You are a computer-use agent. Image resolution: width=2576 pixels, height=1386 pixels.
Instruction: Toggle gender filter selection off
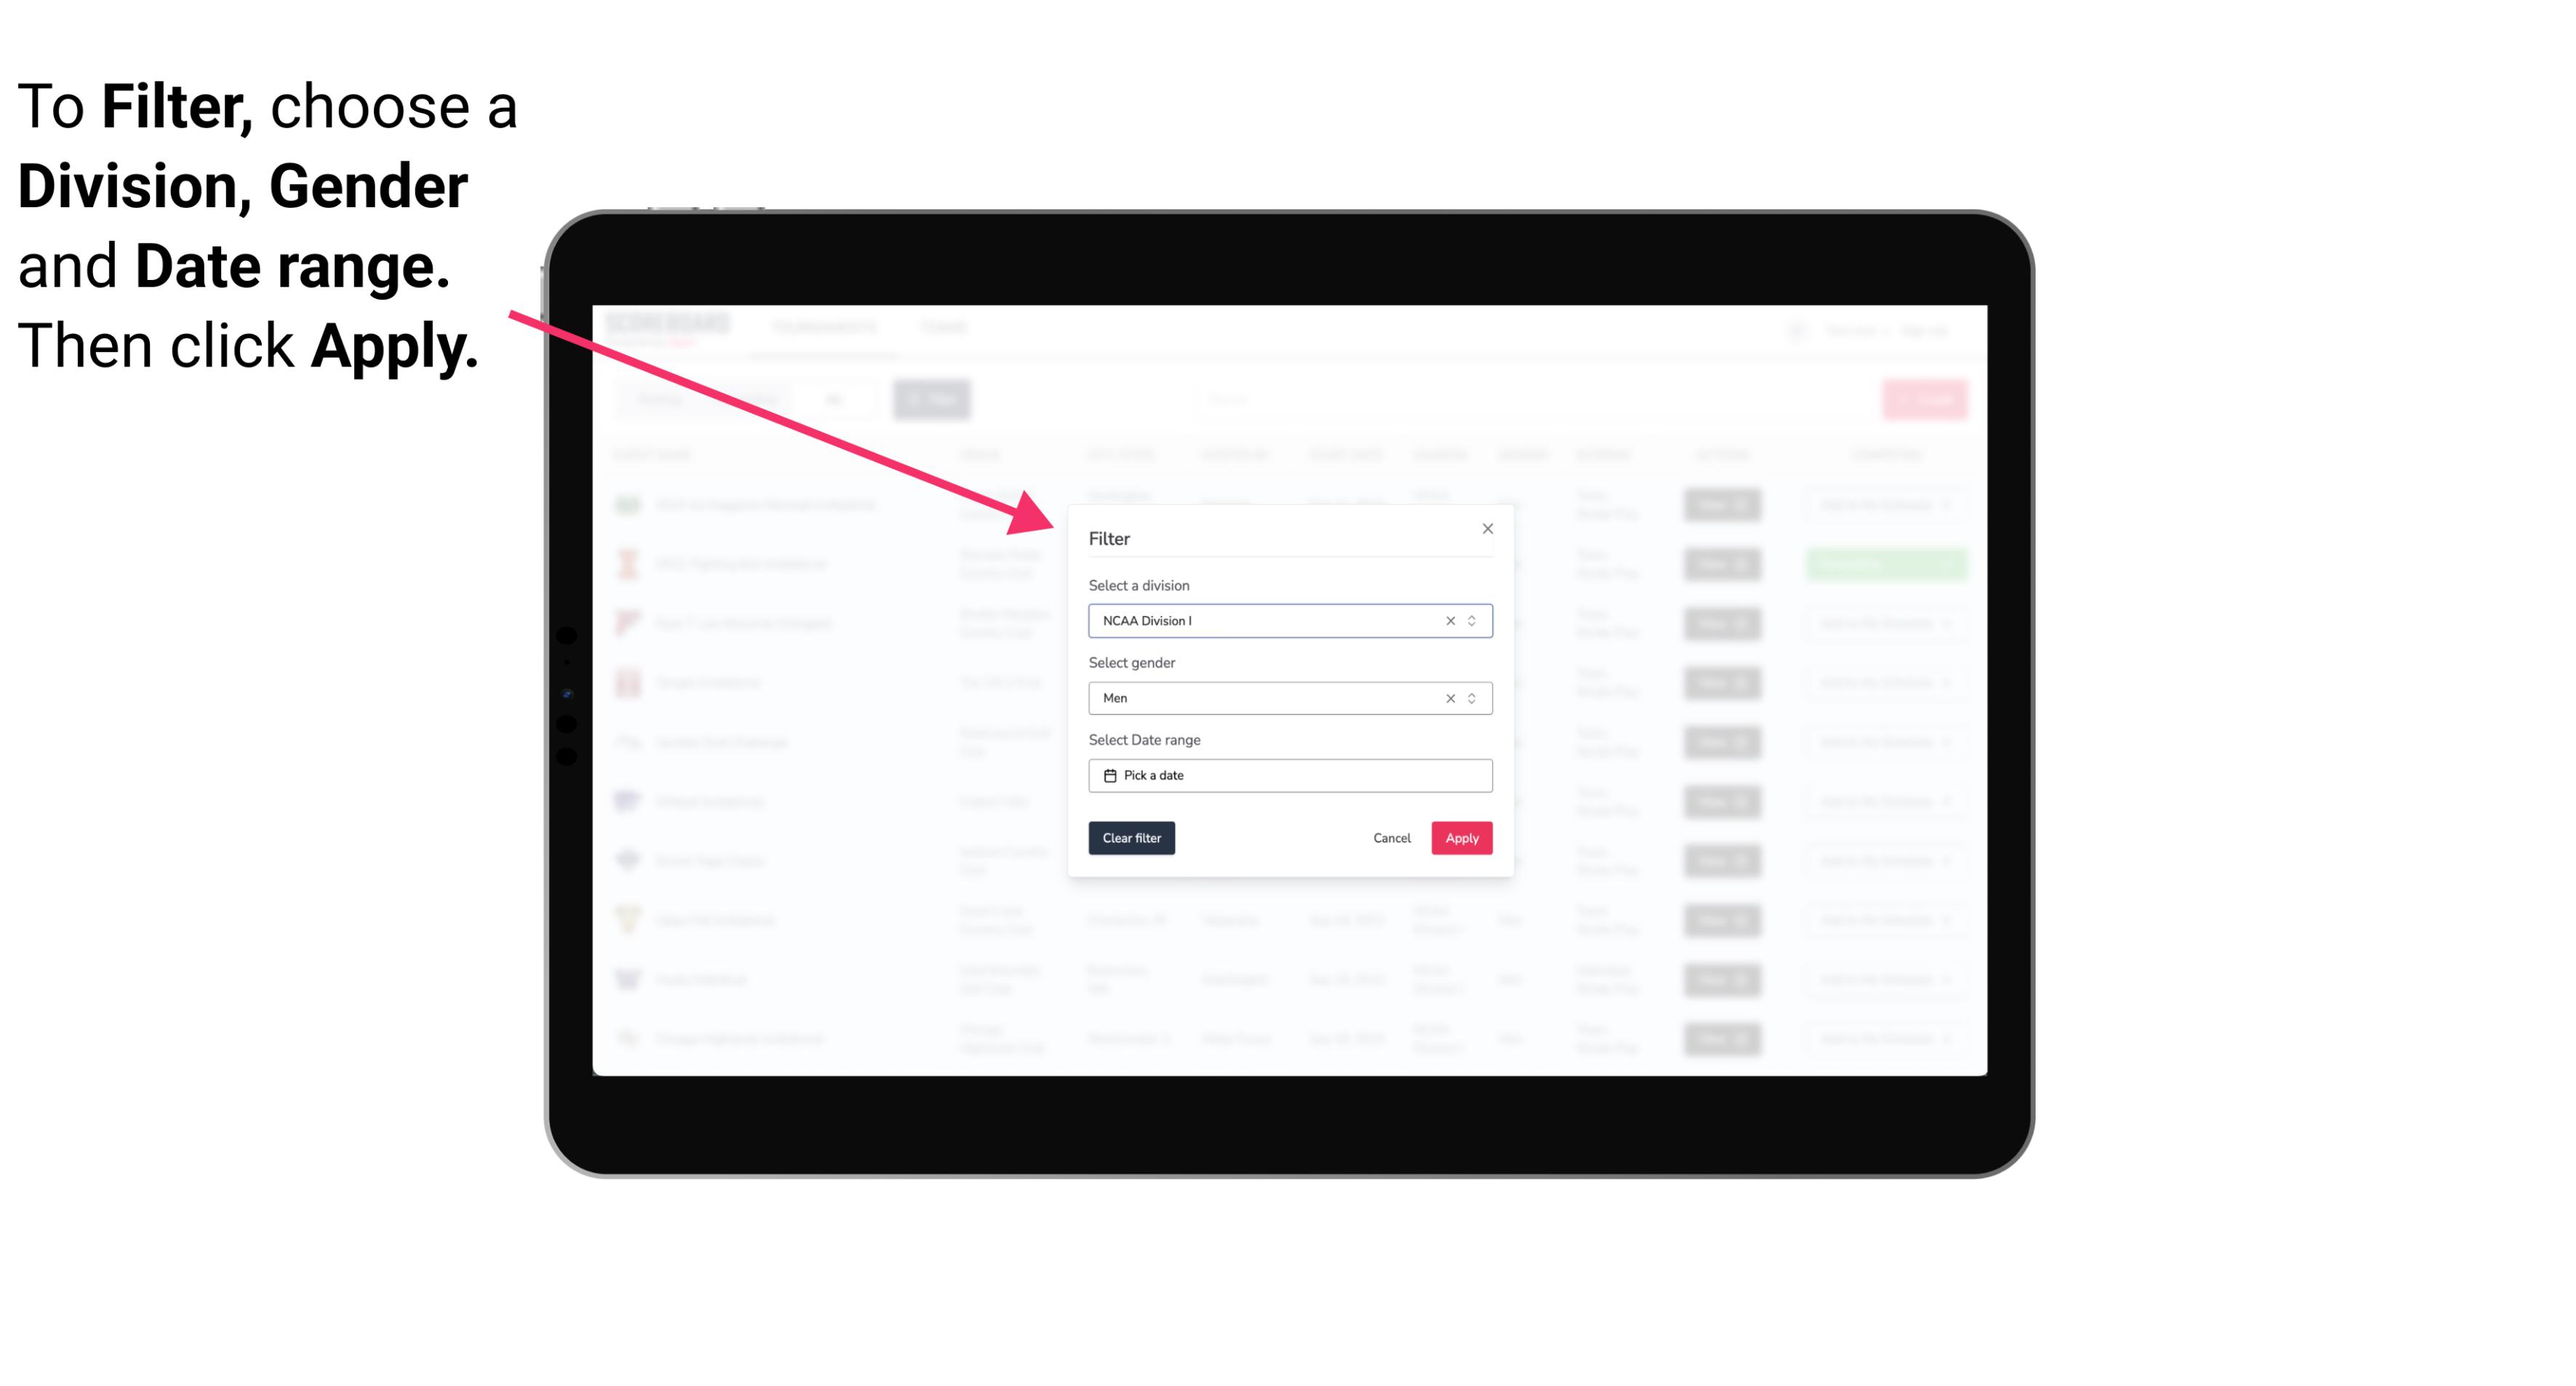tap(1449, 697)
